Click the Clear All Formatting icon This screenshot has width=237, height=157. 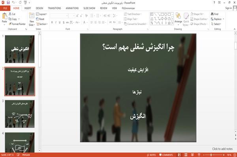click(86, 16)
